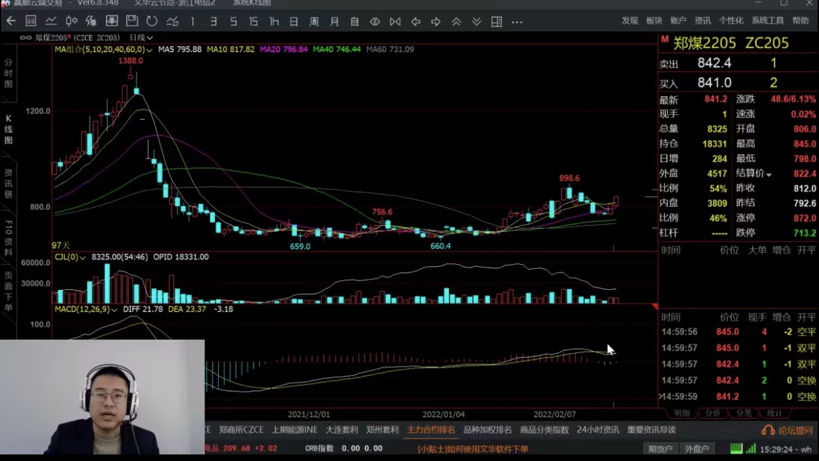Image resolution: width=819 pixels, height=461 pixels.
Task: Click the double up chevron toolbar icon
Action: coord(456,22)
